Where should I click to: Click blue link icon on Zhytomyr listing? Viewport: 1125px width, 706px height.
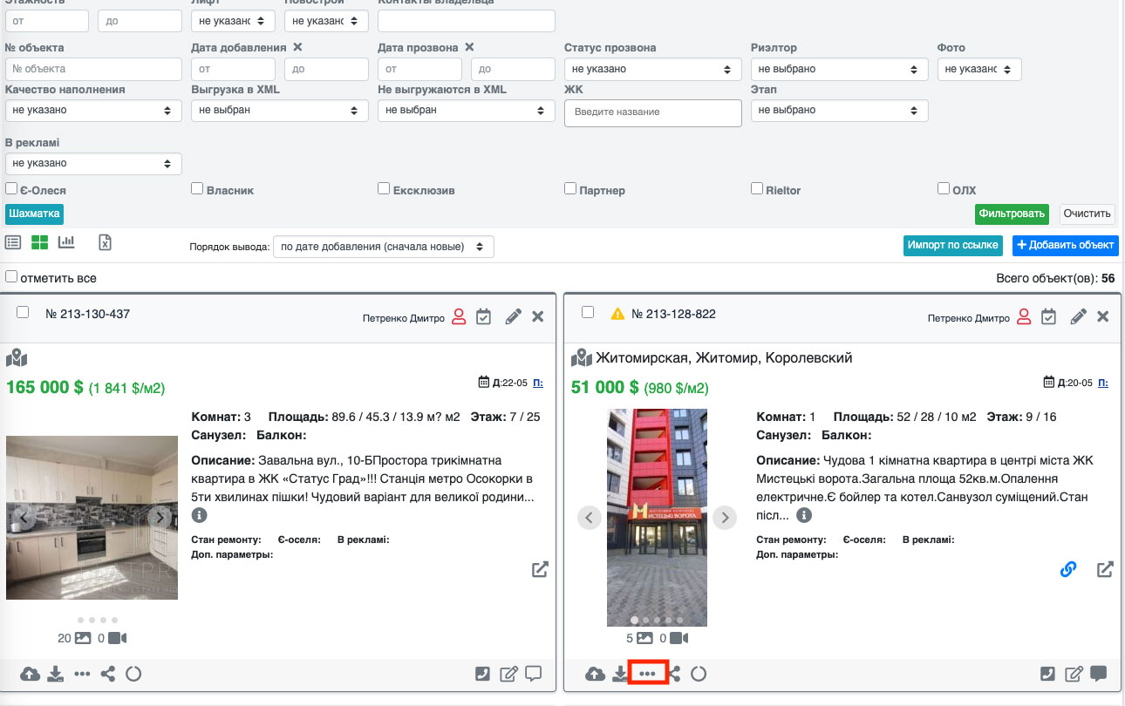coord(1068,569)
